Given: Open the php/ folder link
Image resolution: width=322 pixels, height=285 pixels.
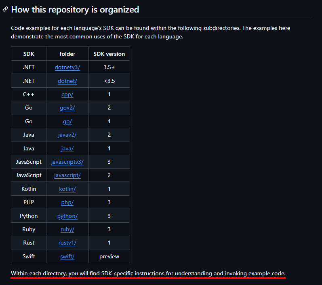Looking at the screenshot, I should [67, 203].
